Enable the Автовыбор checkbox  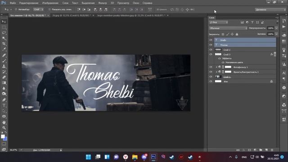pyautogui.click(x=16, y=9)
